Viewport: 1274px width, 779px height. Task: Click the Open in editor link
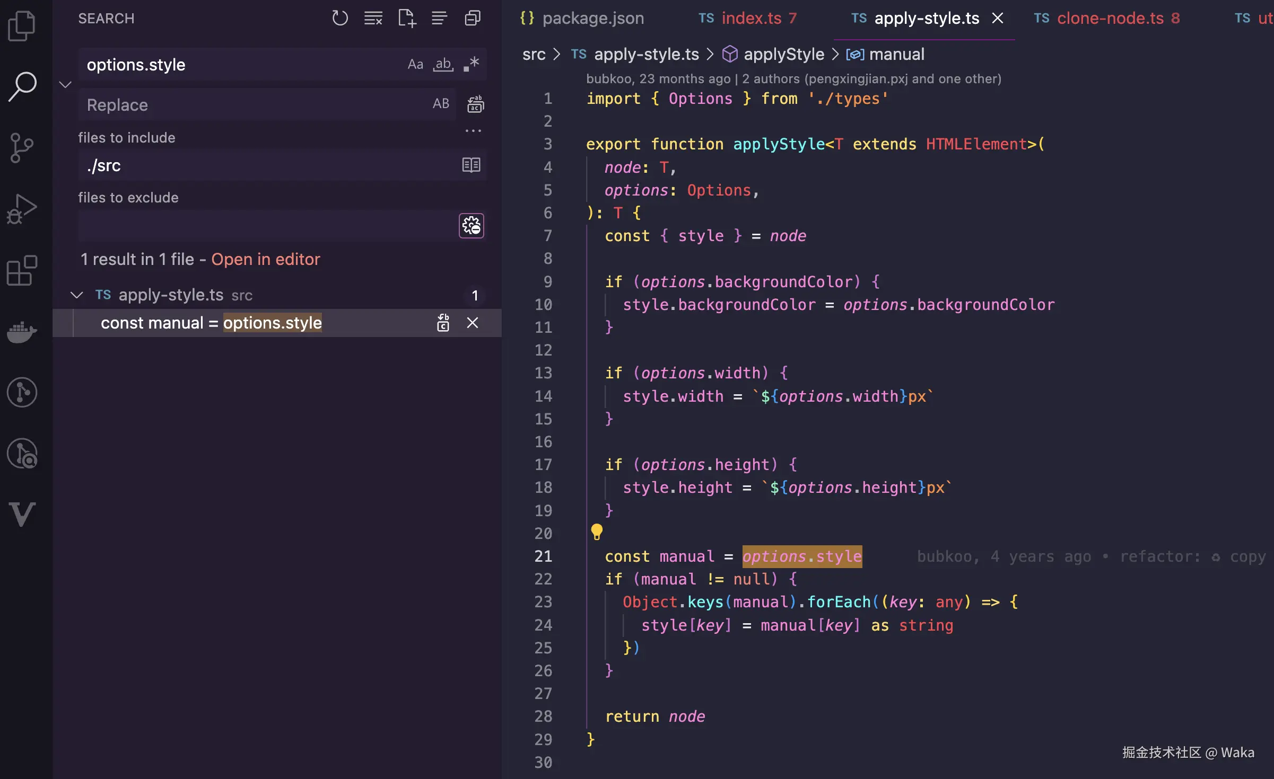(266, 259)
